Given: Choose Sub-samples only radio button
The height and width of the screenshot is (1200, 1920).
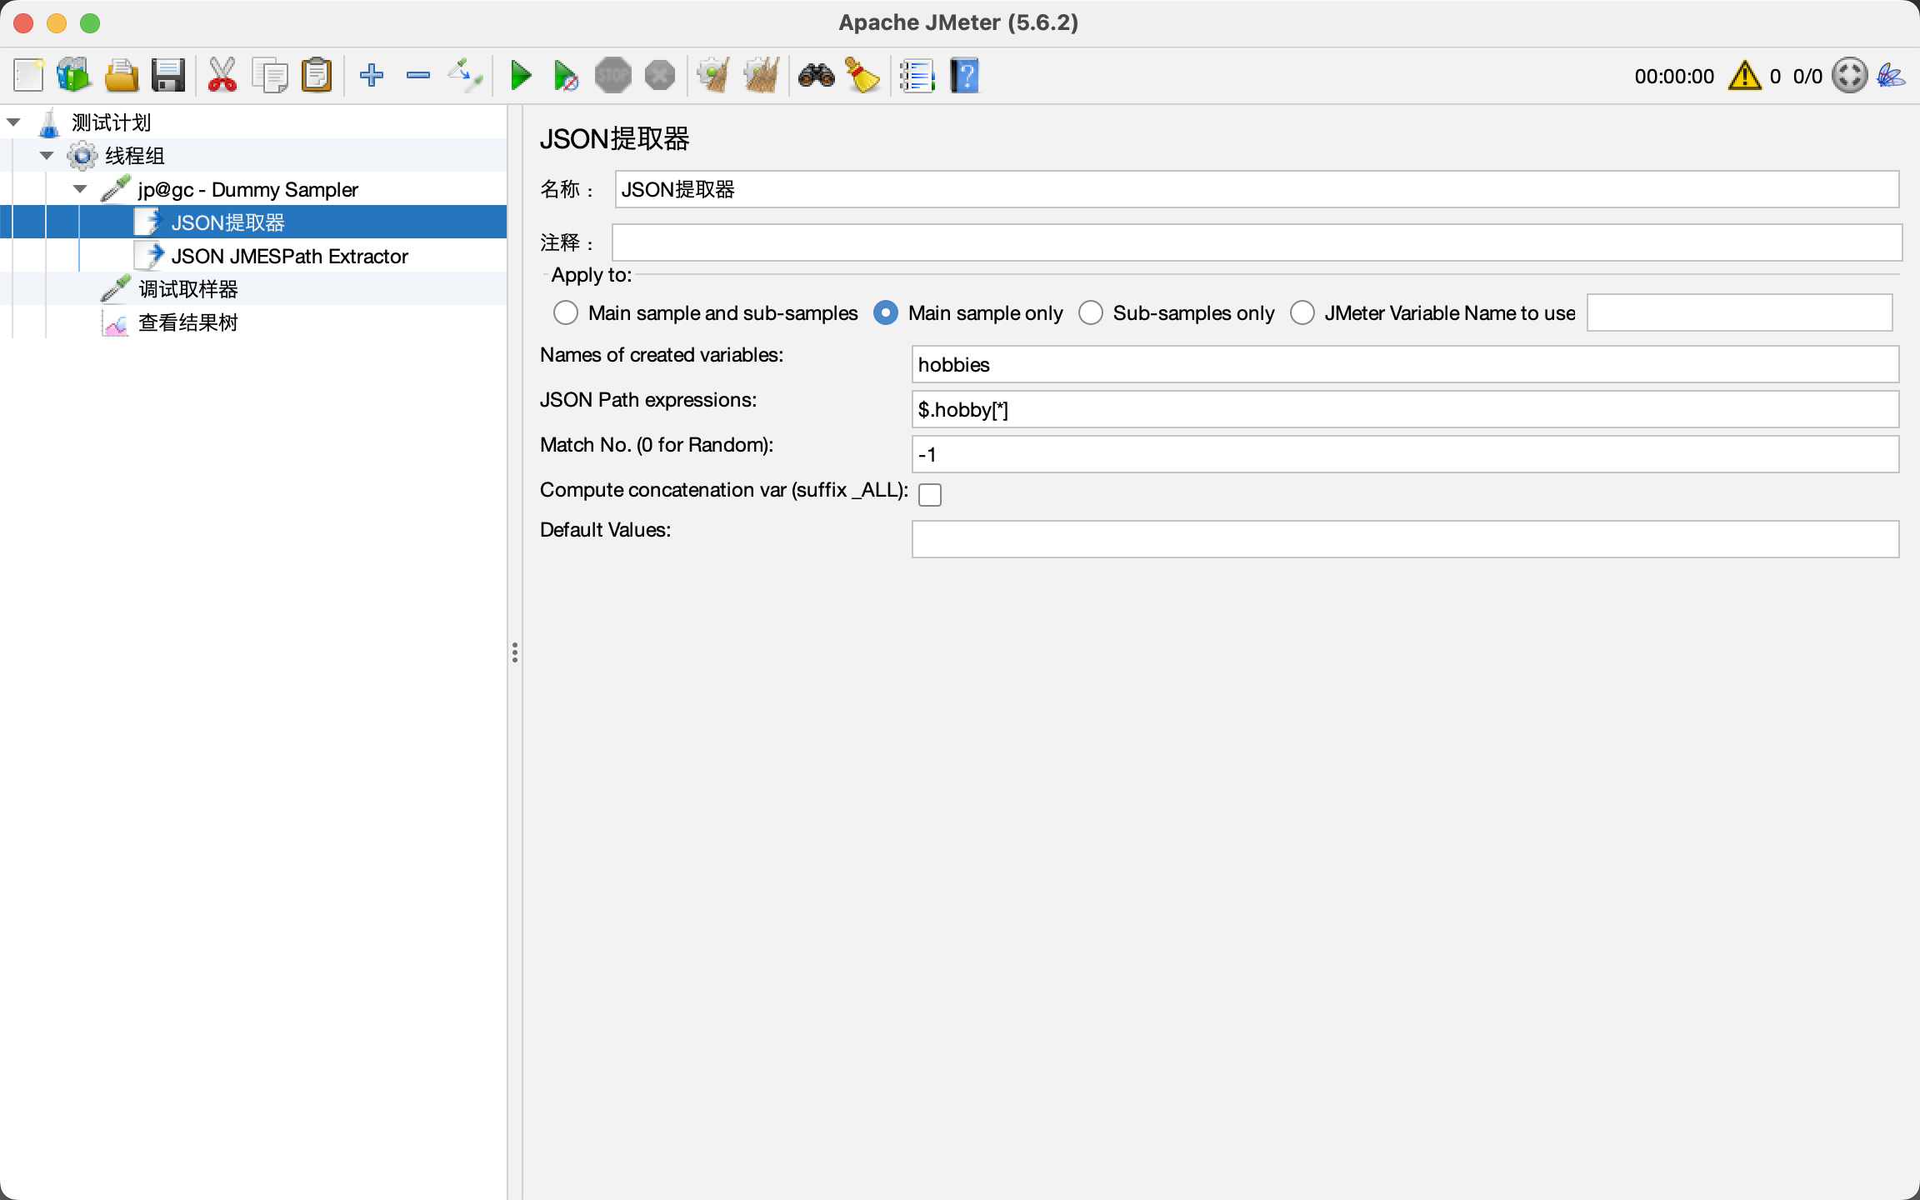Looking at the screenshot, I should 1091,313.
